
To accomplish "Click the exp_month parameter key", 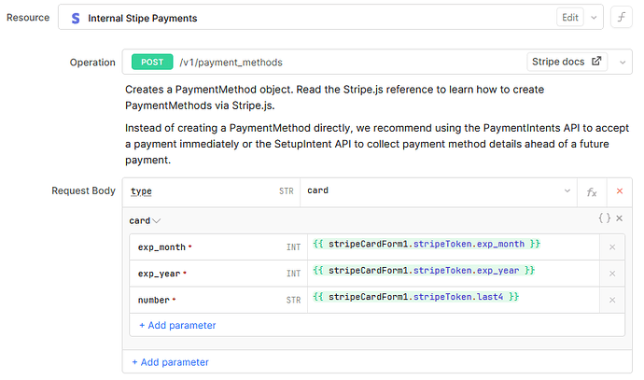I will click(x=161, y=247).
